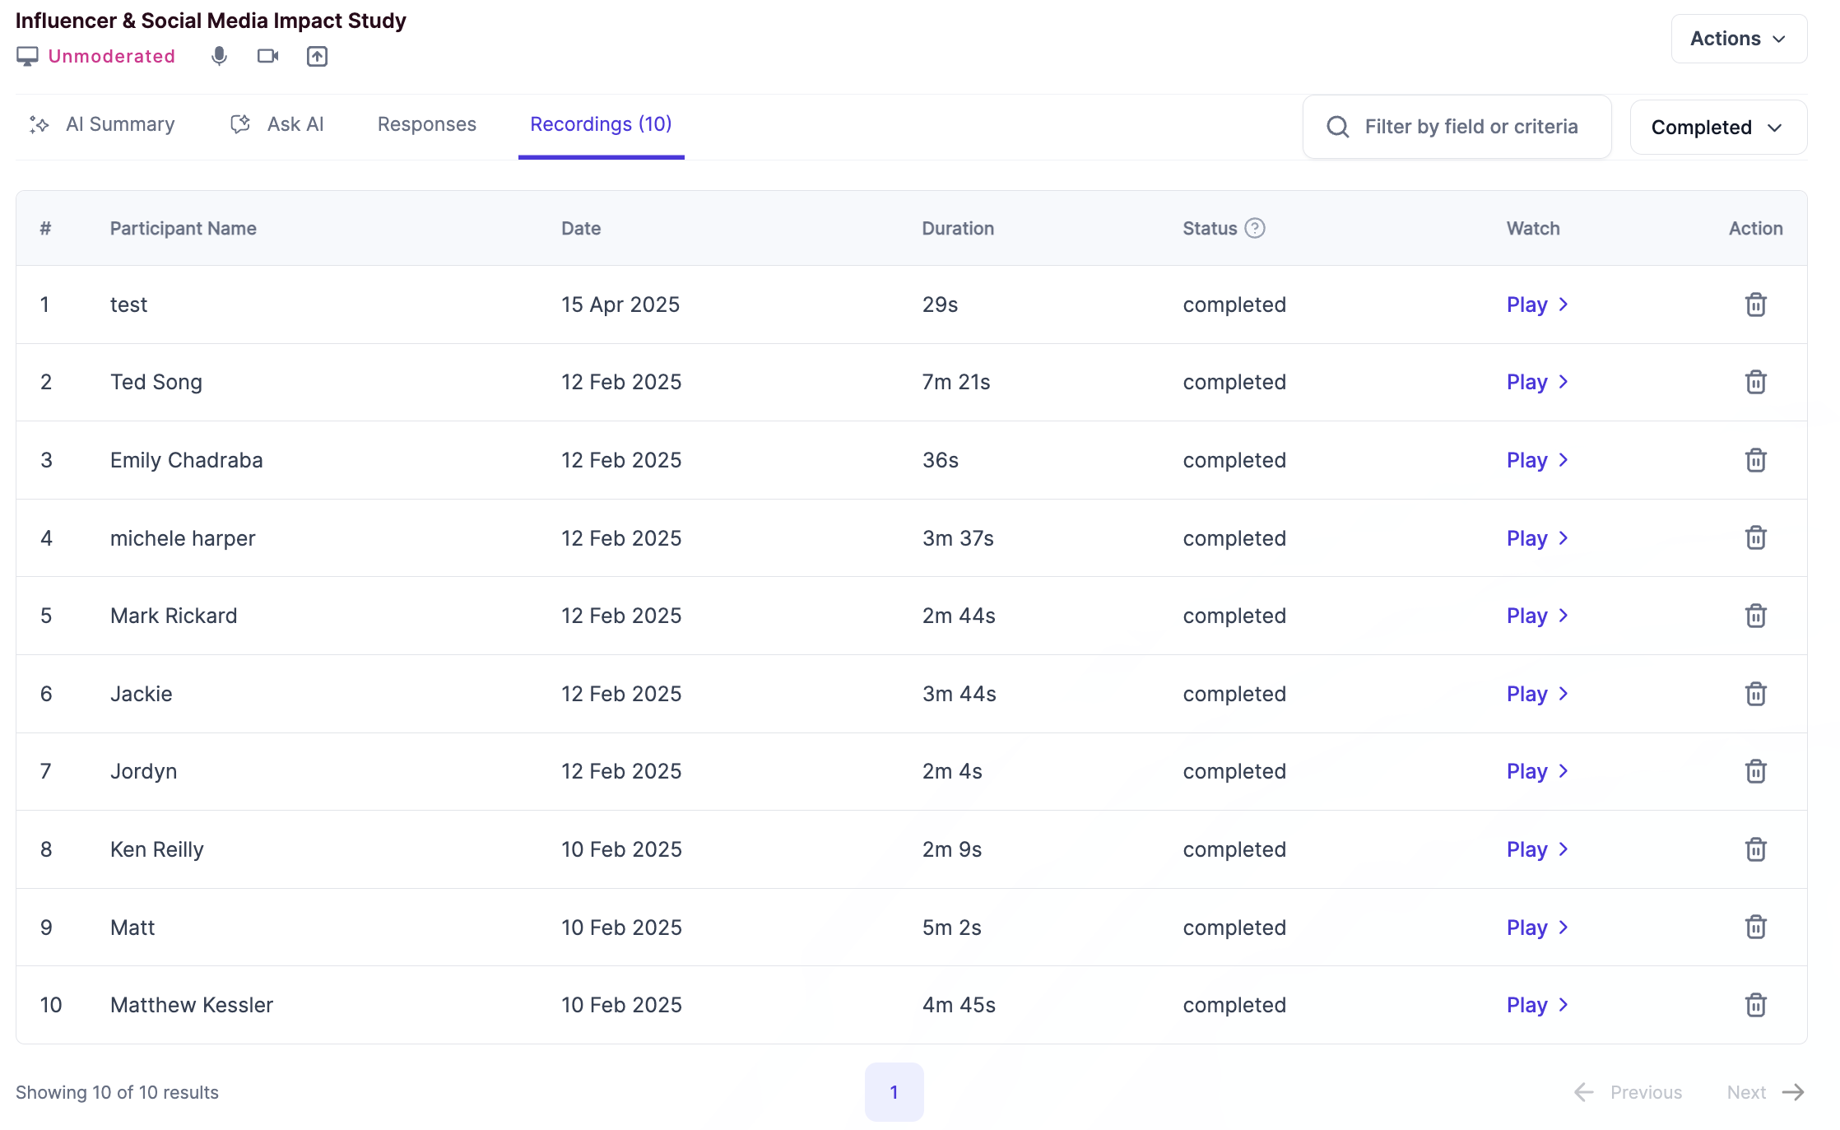Select page 1 in pagination

click(x=894, y=1092)
